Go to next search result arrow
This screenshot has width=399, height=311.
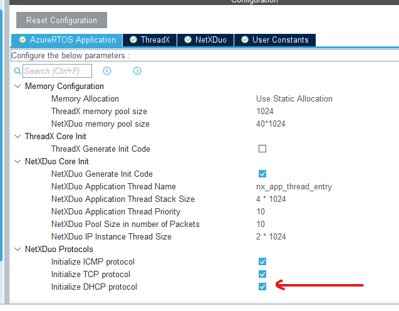pyautogui.click(x=137, y=71)
